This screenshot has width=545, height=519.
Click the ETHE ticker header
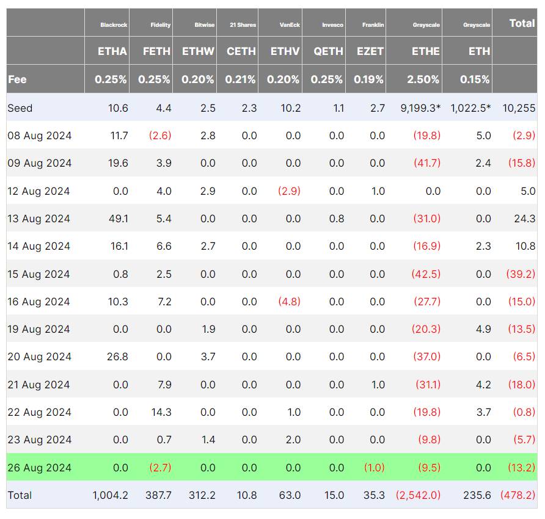pyautogui.click(x=426, y=51)
